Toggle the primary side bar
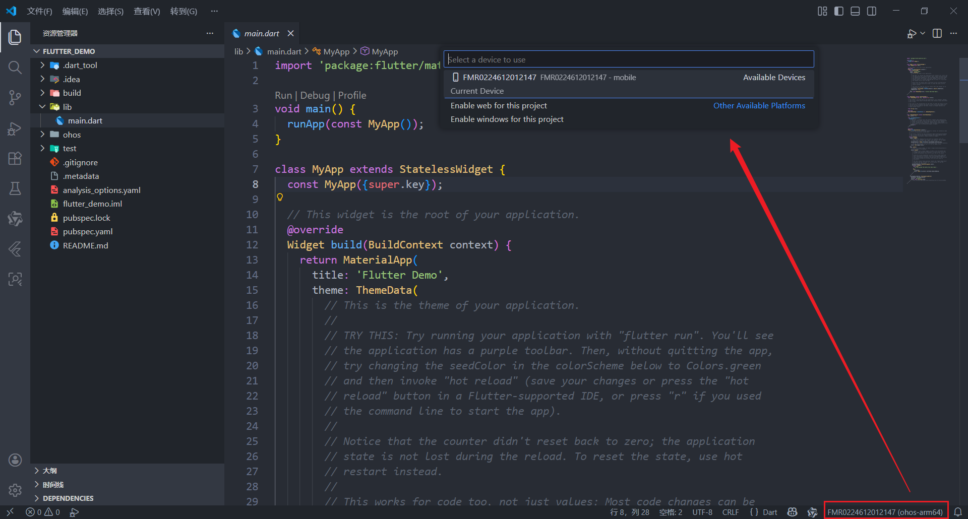 pyautogui.click(x=839, y=11)
